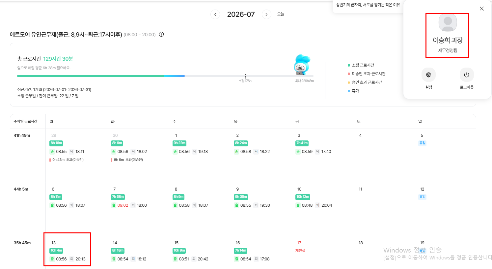The width and height of the screenshot is (492, 269).
Task: Open 설정 gear icon in profile panel
Action: pos(428,75)
